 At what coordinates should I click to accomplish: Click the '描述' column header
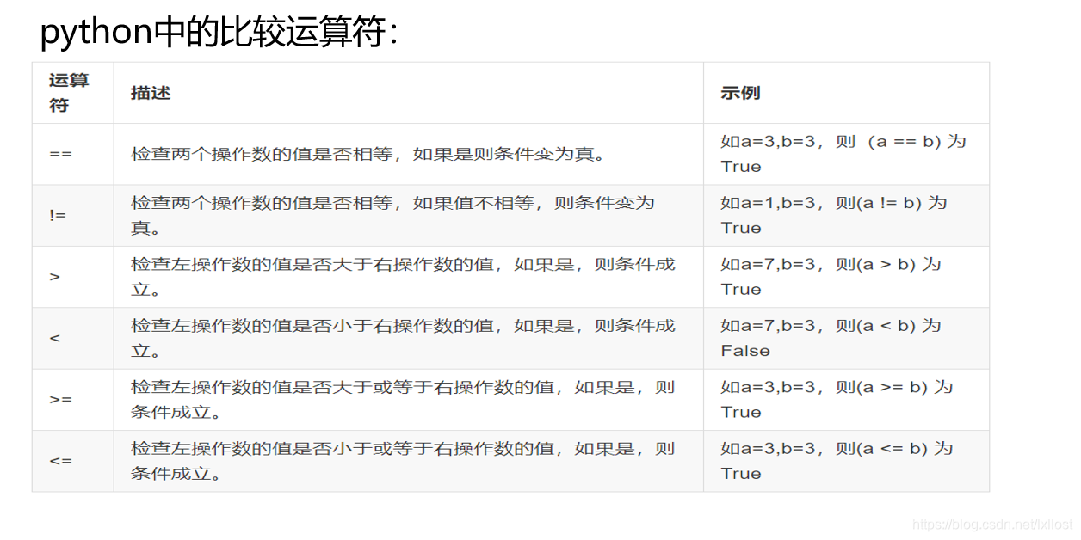point(408,93)
